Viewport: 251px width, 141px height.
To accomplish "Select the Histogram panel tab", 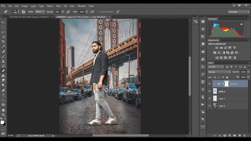I will pyautogui.click(x=213, y=19).
